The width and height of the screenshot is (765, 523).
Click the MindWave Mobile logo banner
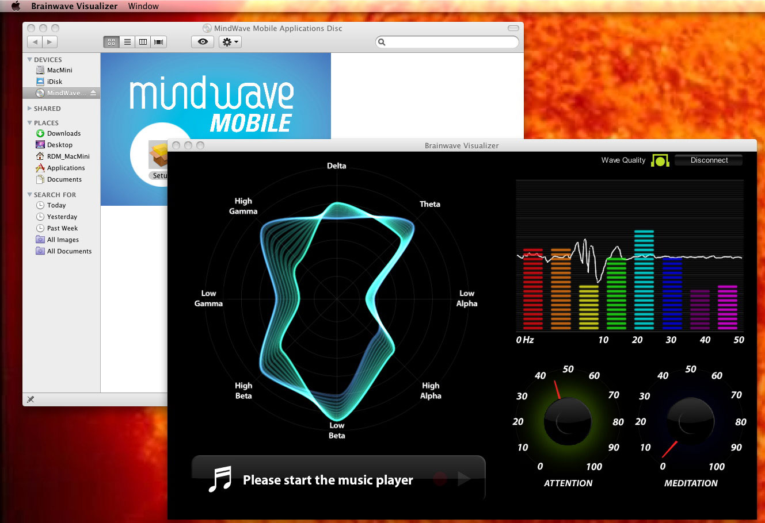click(x=212, y=103)
